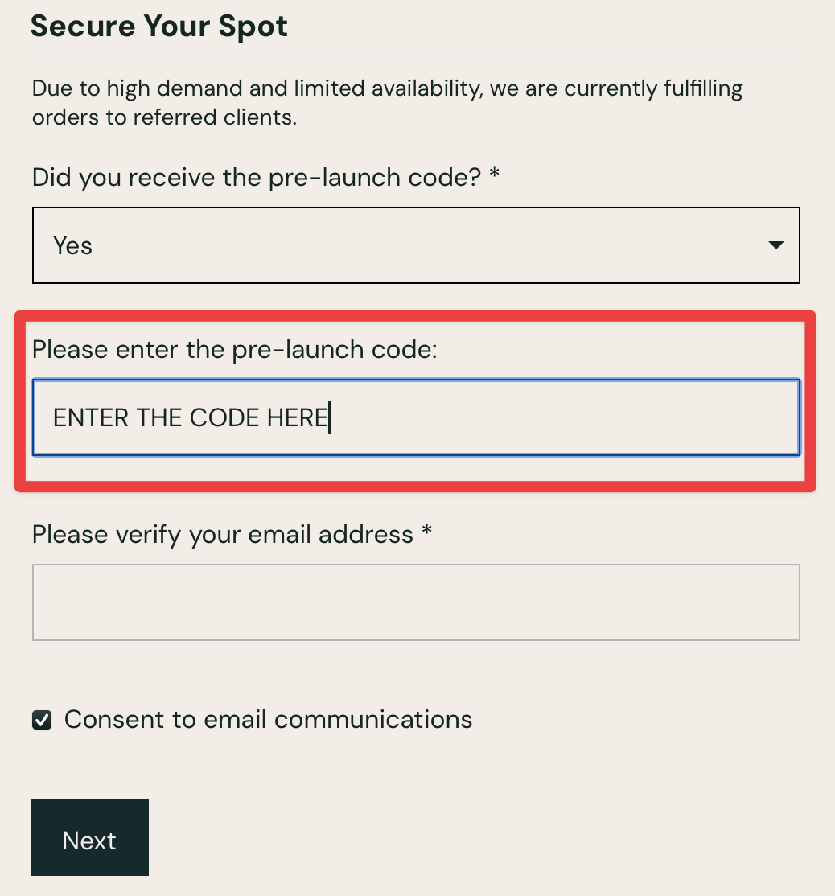The height and width of the screenshot is (896, 835).
Task: Click the asterisk beside the email address label
Action: point(427,532)
